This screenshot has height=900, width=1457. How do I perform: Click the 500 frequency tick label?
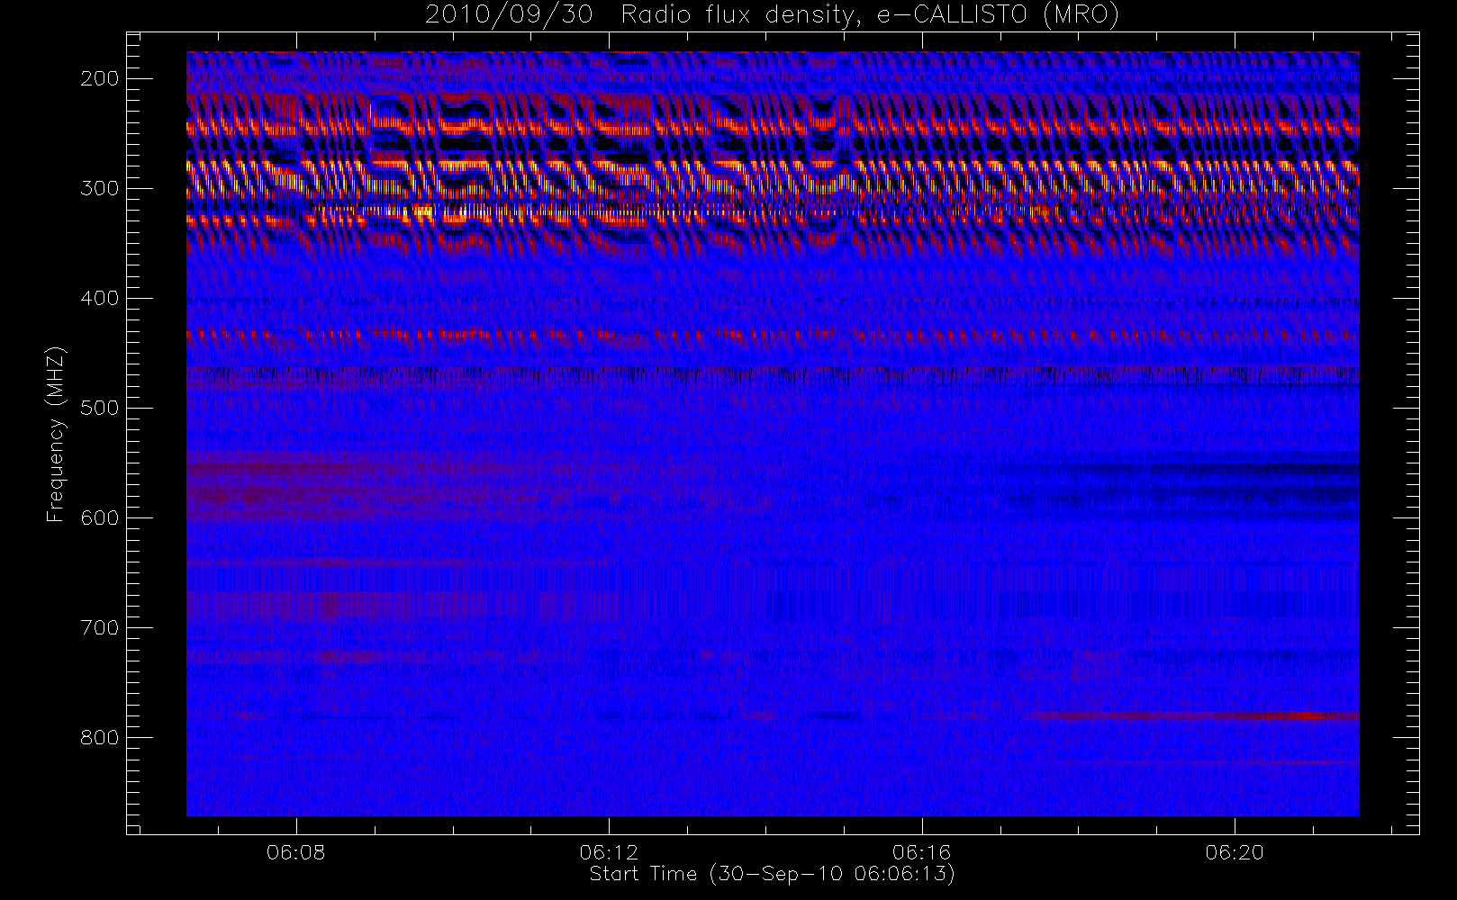coord(100,408)
